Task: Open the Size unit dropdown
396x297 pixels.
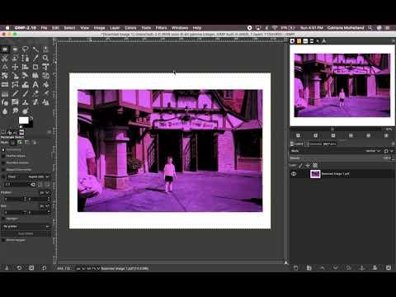Action: tap(45, 205)
